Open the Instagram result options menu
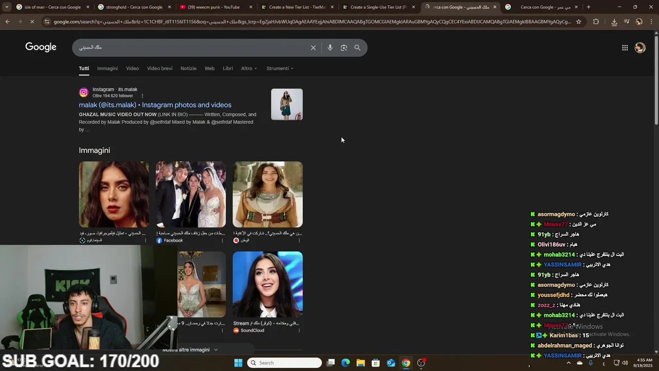This screenshot has height=371, width=659. [143, 96]
